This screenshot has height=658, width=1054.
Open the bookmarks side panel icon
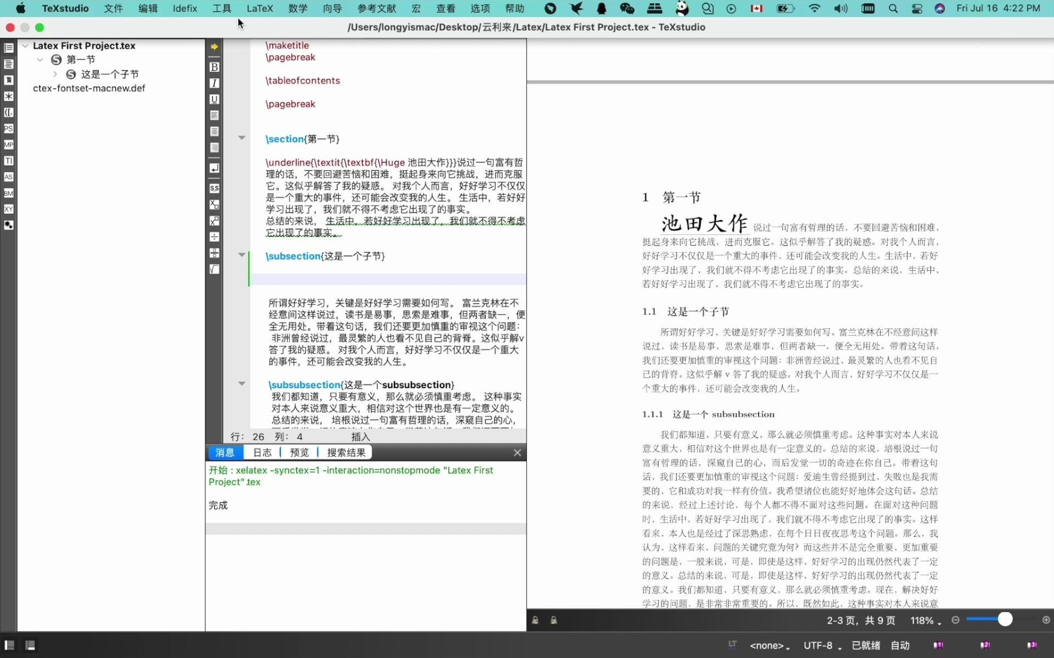pyautogui.click(x=8, y=80)
